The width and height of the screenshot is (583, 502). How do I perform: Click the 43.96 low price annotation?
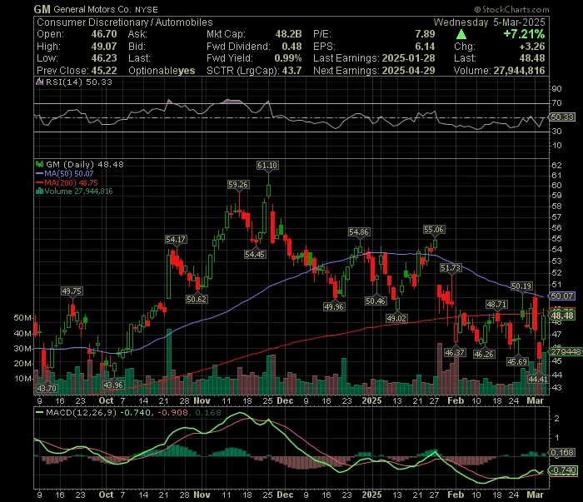(113, 385)
